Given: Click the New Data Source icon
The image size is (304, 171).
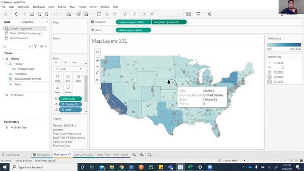Looking at the screenshot, I should pyautogui.click(x=39, y=14).
